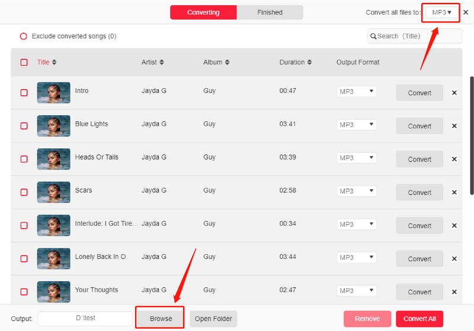
Task: Remove the Intro song with its X icon
Action: point(454,93)
